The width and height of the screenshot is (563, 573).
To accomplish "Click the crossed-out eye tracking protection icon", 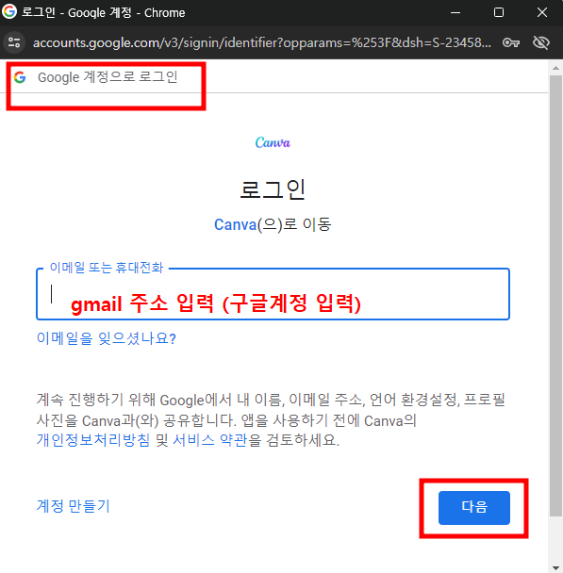I will pyautogui.click(x=540, y=42).
